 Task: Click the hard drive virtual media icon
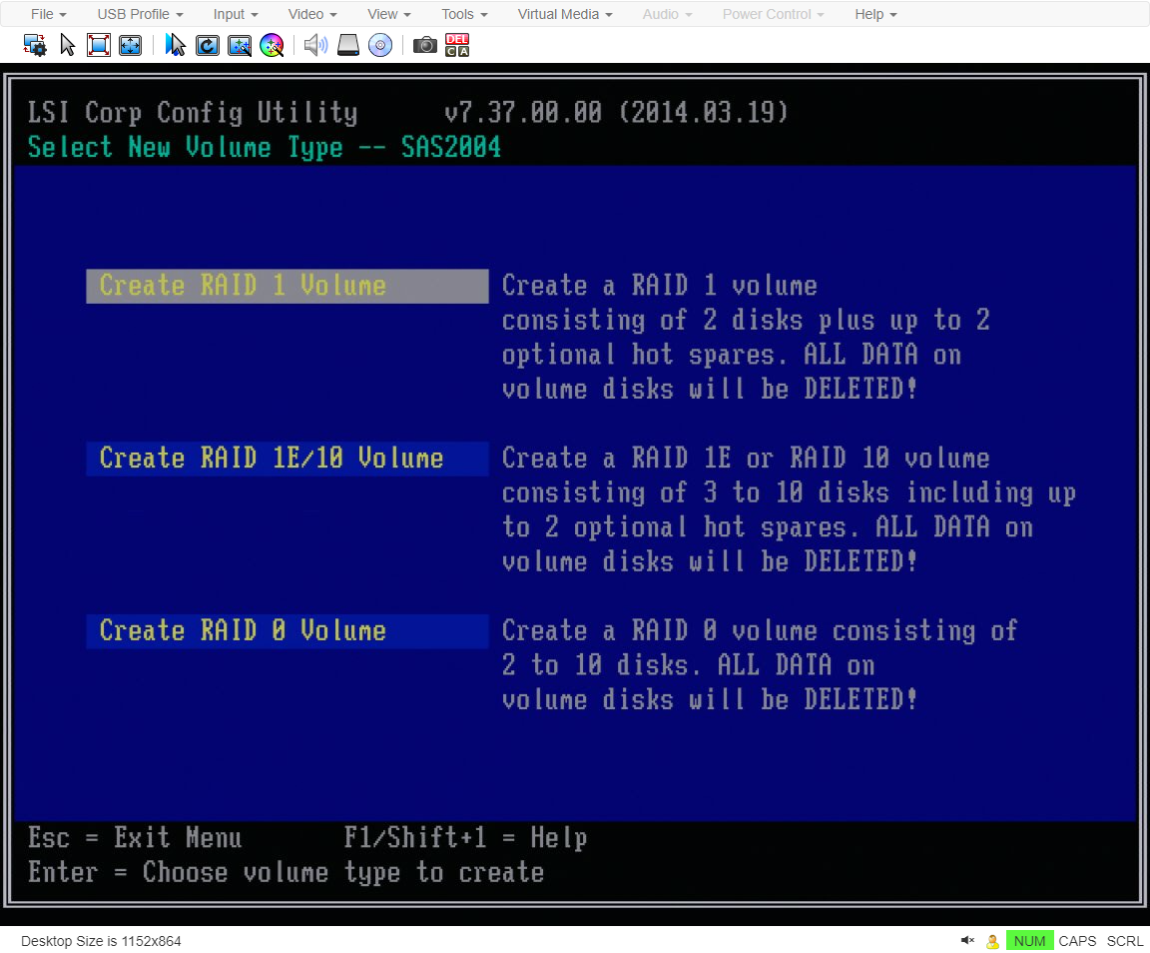tap(347, 46)
